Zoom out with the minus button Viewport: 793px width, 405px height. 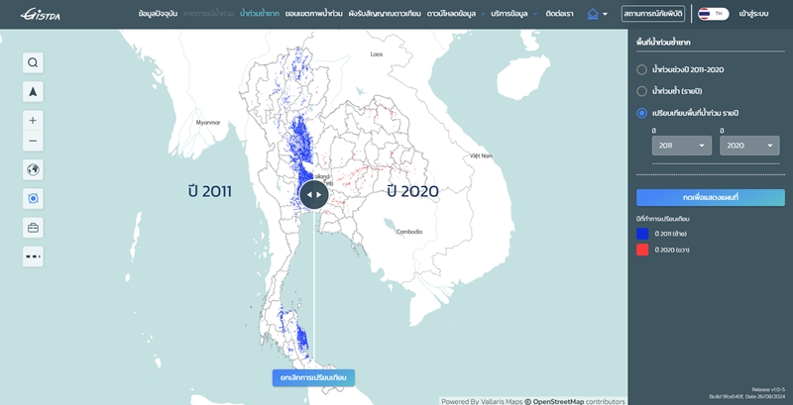tap(33, 141)
